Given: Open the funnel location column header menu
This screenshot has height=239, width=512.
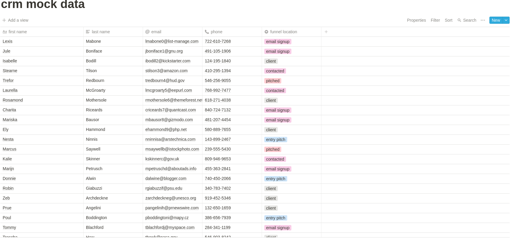Looking at the screenshot, I should [283, 32].
